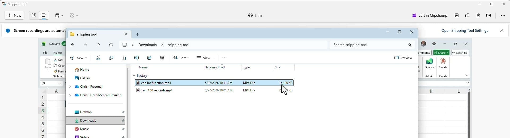Click Excel Share button
510x138 pixels.
click(441, 53)
